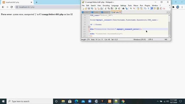The height and width of the screenshot is (104, 185).
Task: Open the Encoding menu
Action: (106, 5)
